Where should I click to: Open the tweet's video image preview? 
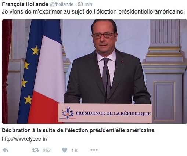(x=94, y=72)
